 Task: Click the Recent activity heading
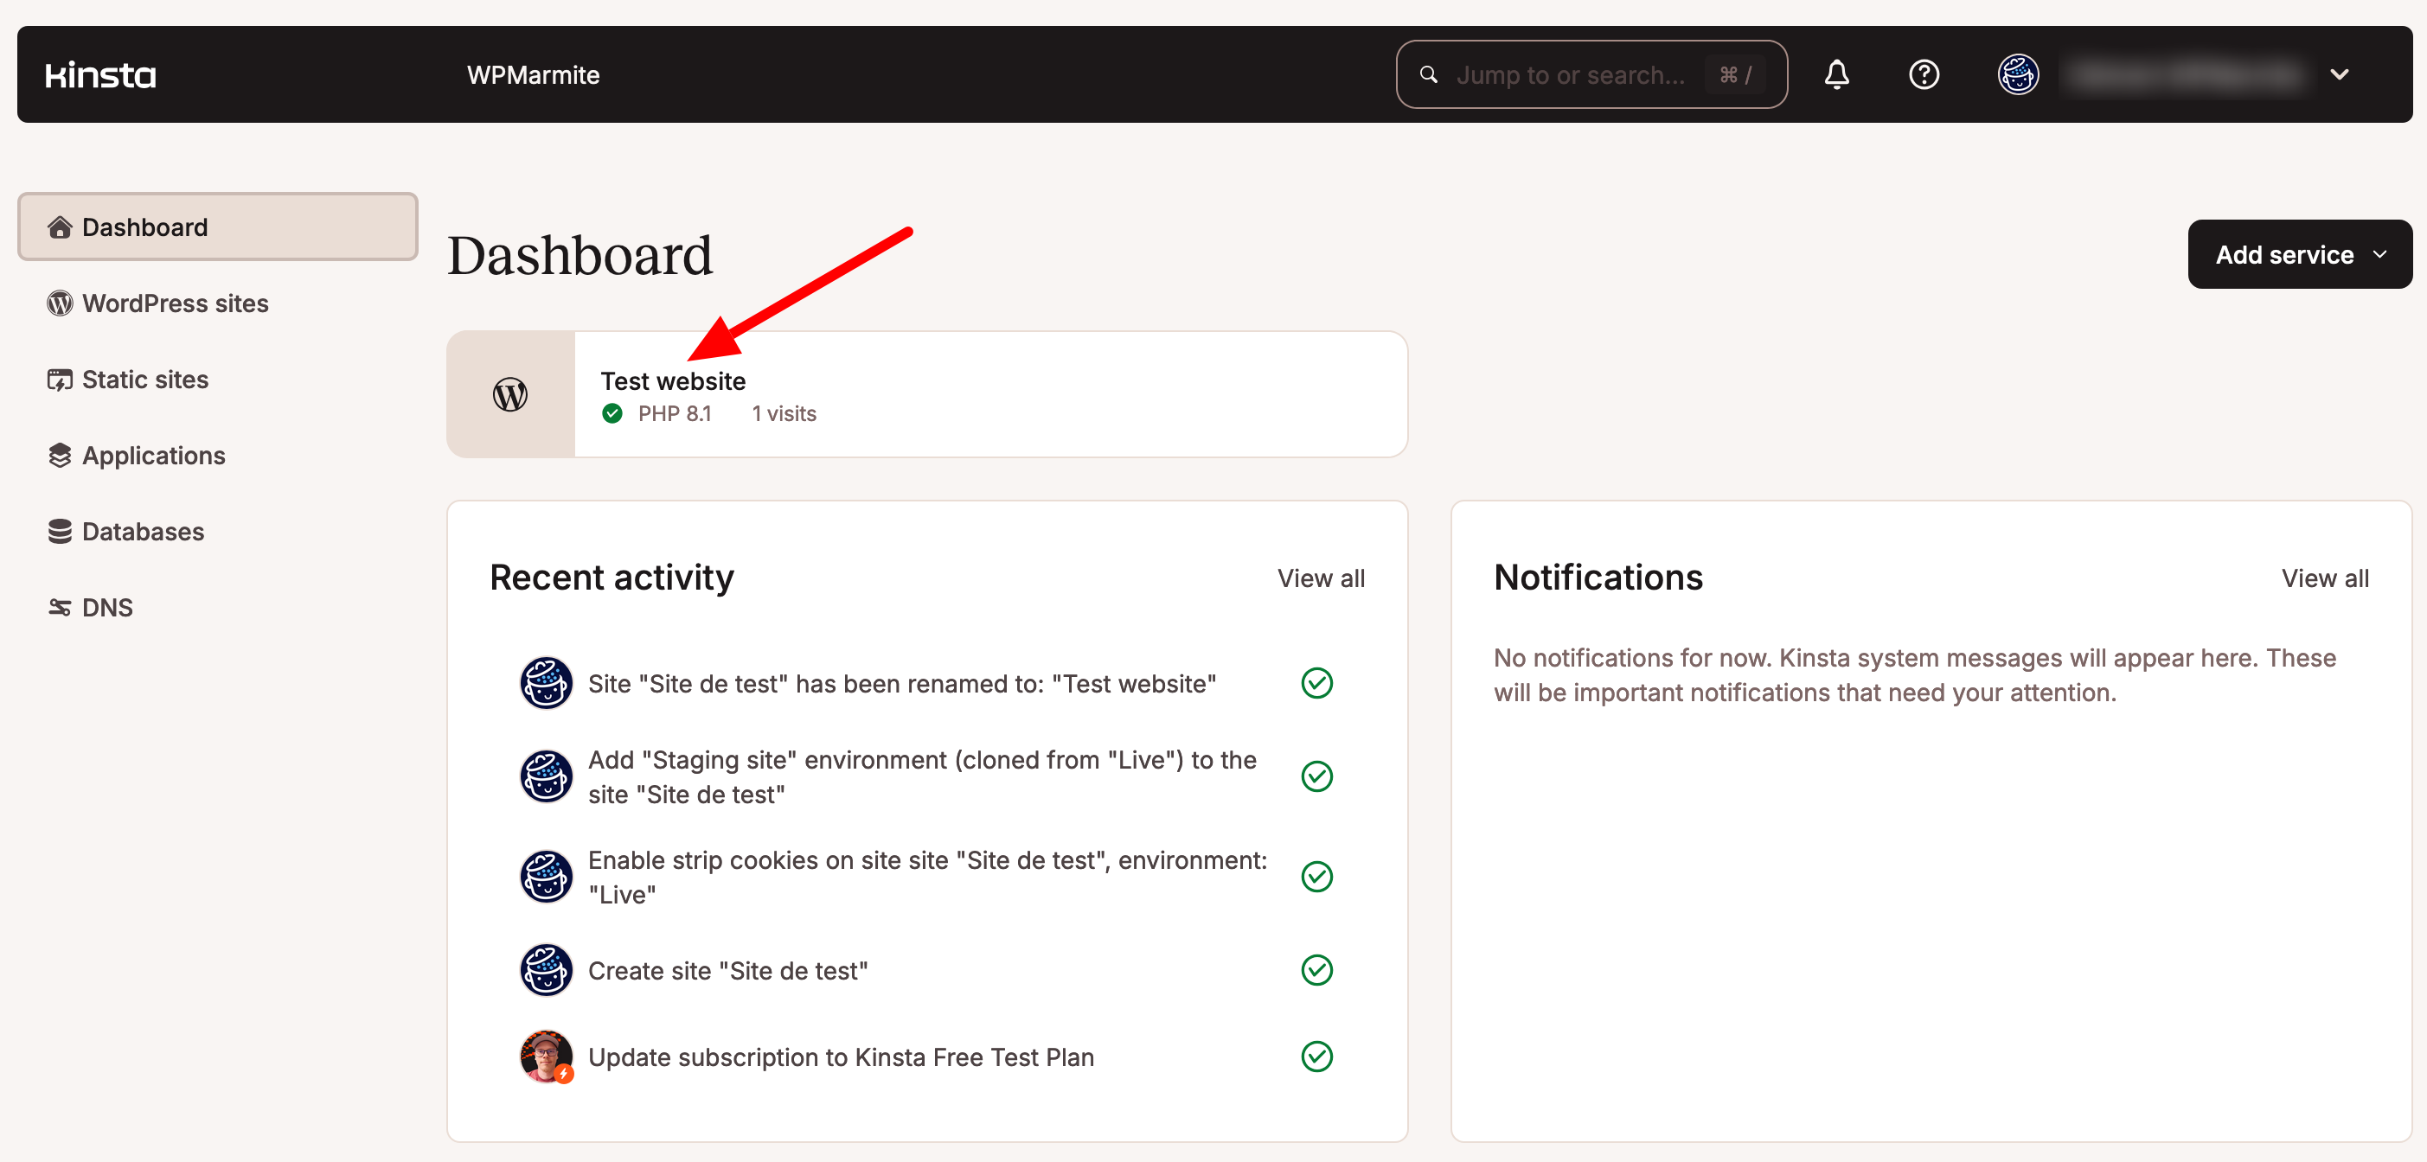coord(612,578)
